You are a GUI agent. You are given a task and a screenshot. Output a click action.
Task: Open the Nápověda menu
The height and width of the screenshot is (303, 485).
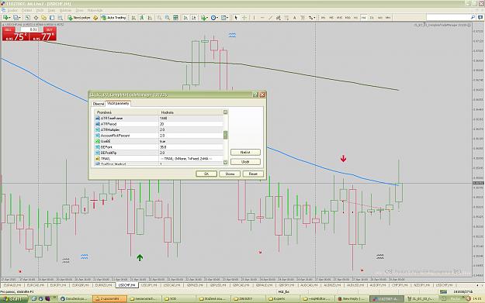pos(95,11)
